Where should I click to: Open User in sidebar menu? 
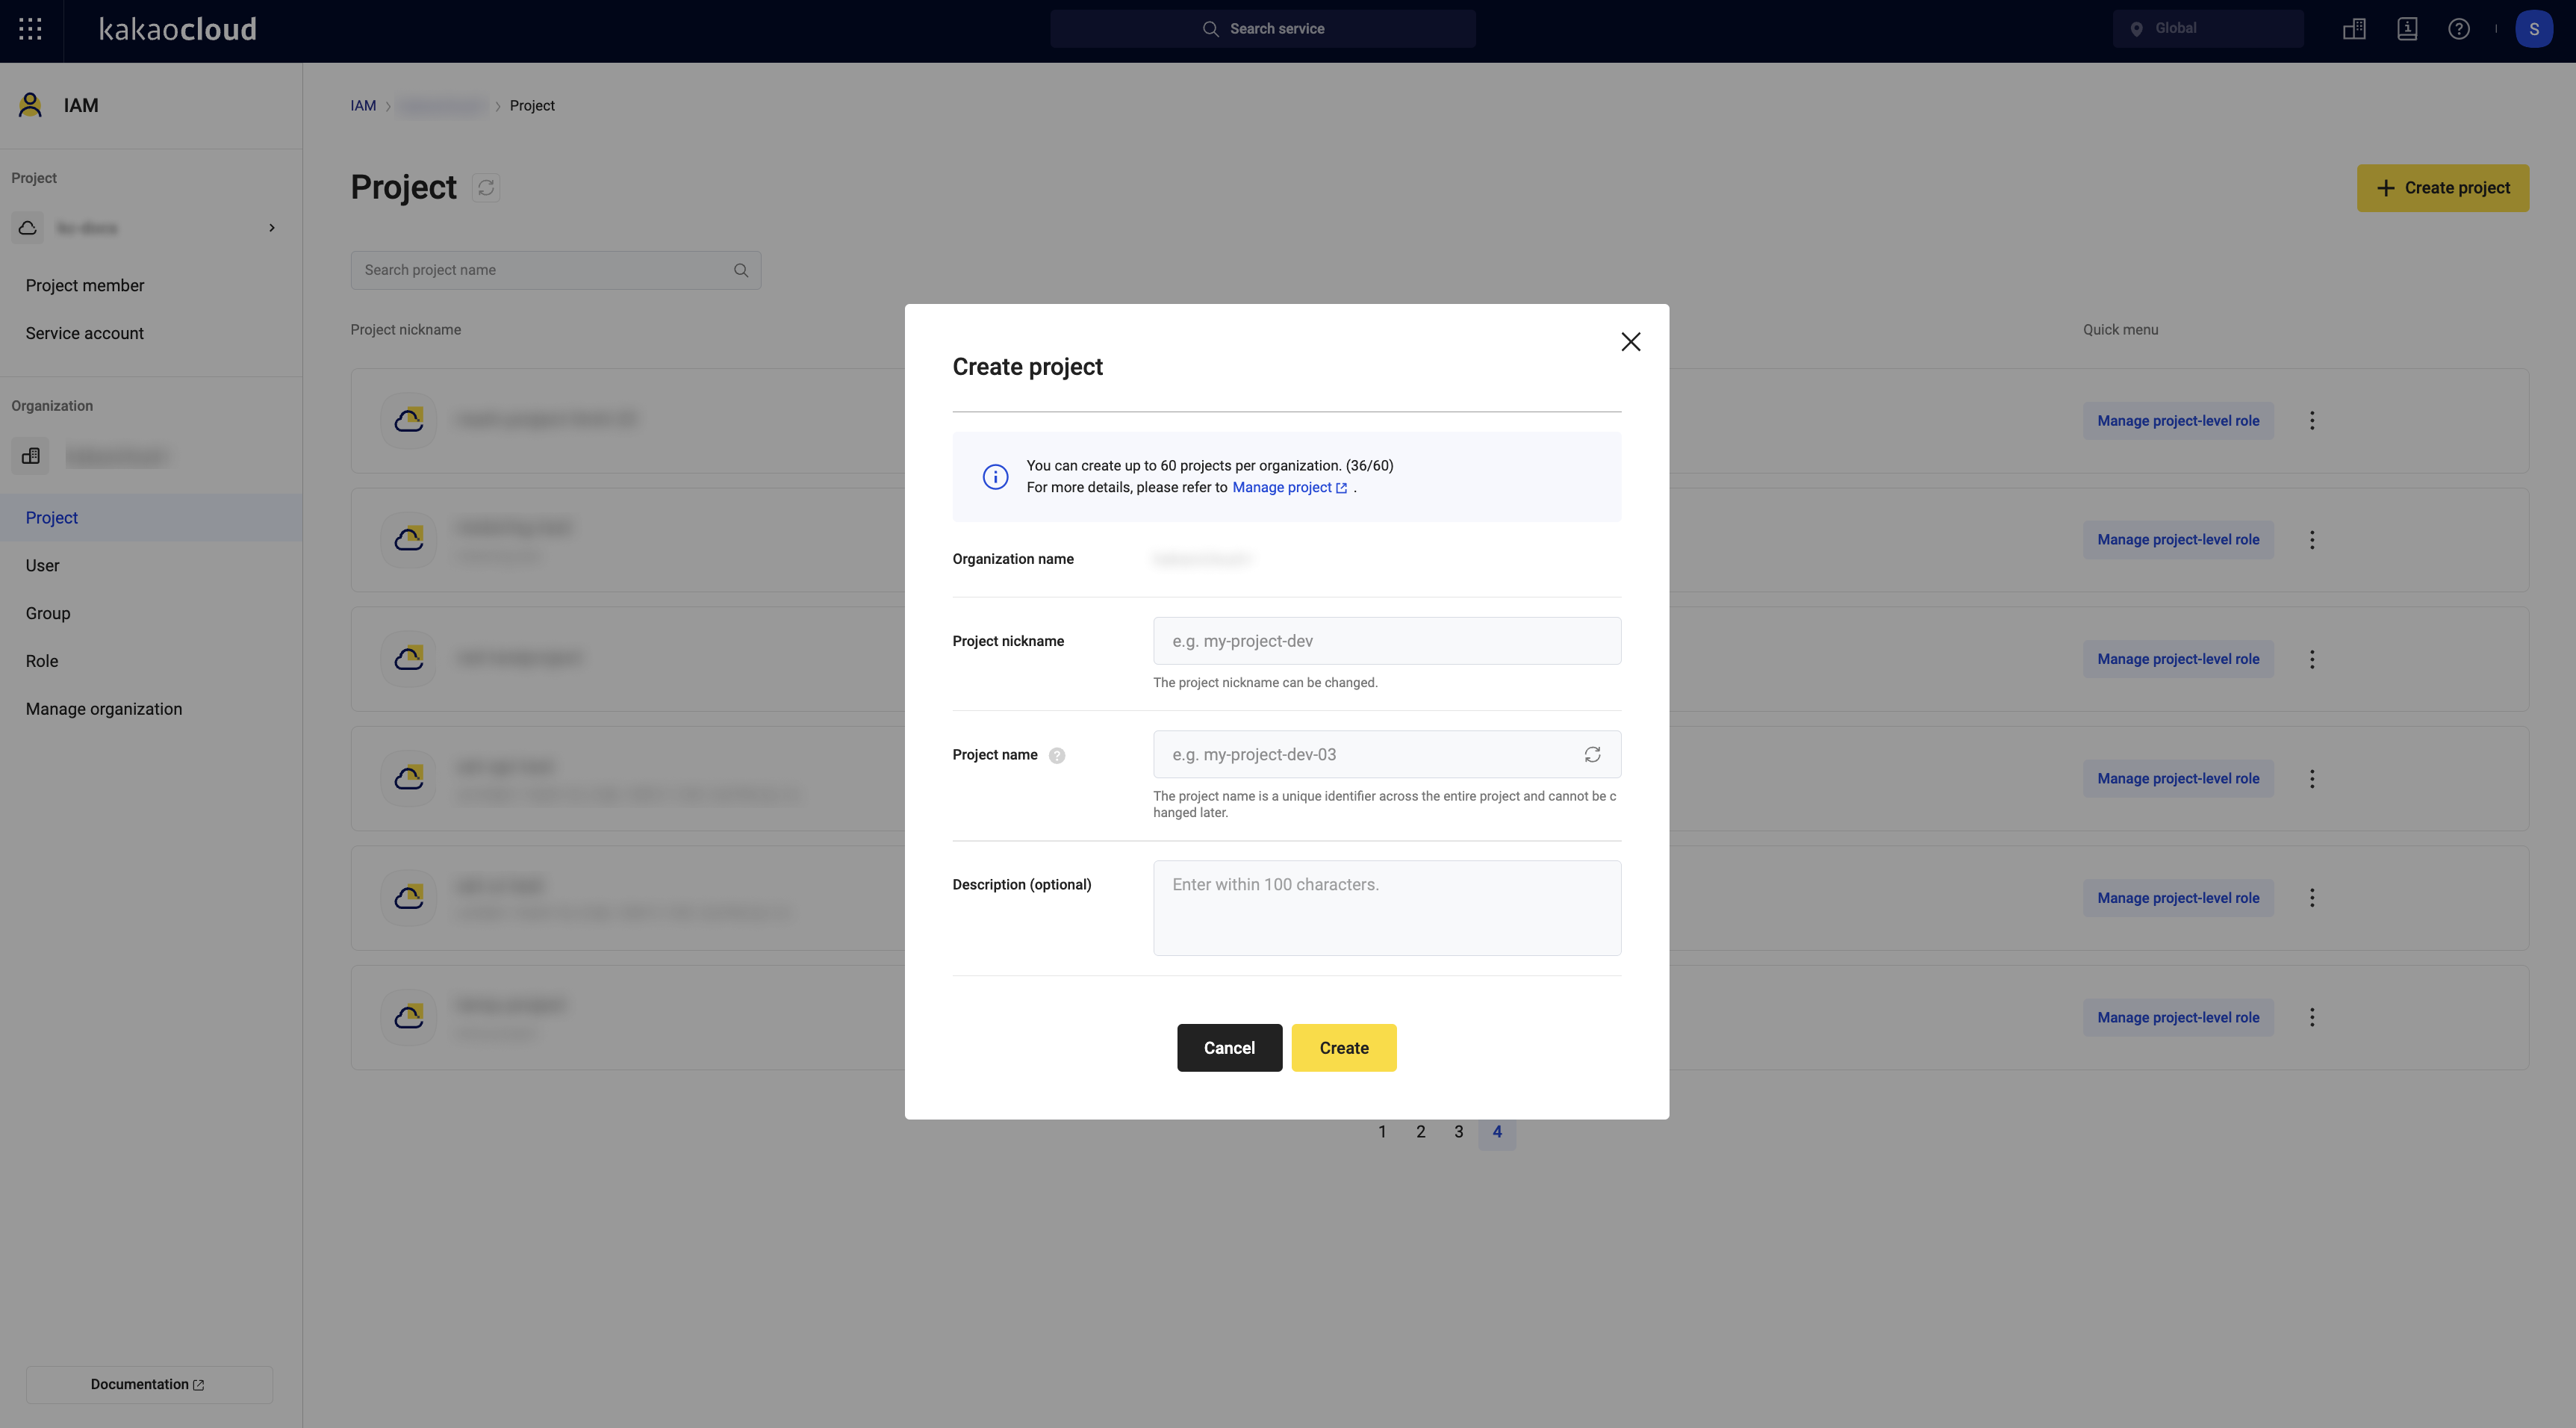(x=43, y=566)
